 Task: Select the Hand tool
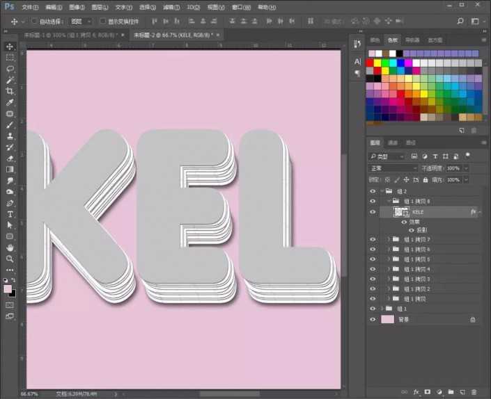tap(10, 247)
